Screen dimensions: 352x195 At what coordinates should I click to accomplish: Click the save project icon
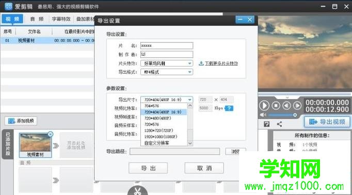pyautogui.click(x=267, y=124)
